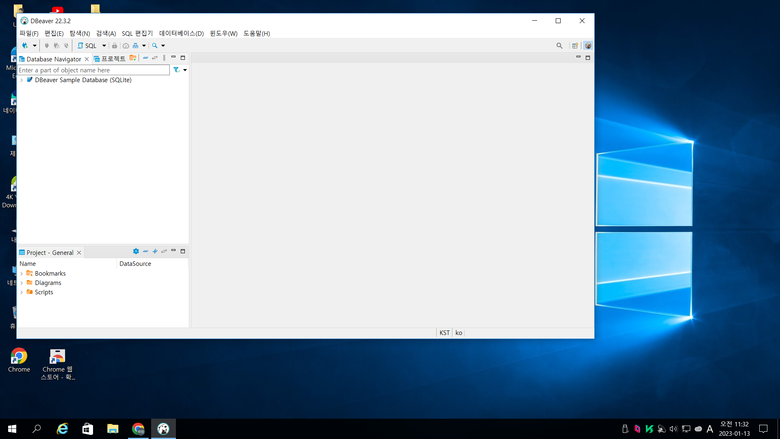Click the object name filter input field
Image resolution: width=780 pixels, height=439 pixels.
(93, 70)
